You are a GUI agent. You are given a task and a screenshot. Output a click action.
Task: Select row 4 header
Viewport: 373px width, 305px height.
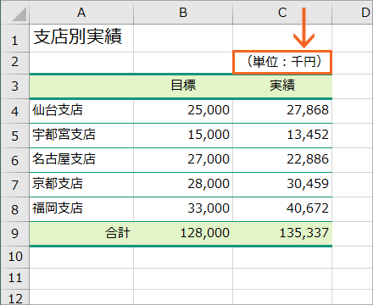(14, 111)
